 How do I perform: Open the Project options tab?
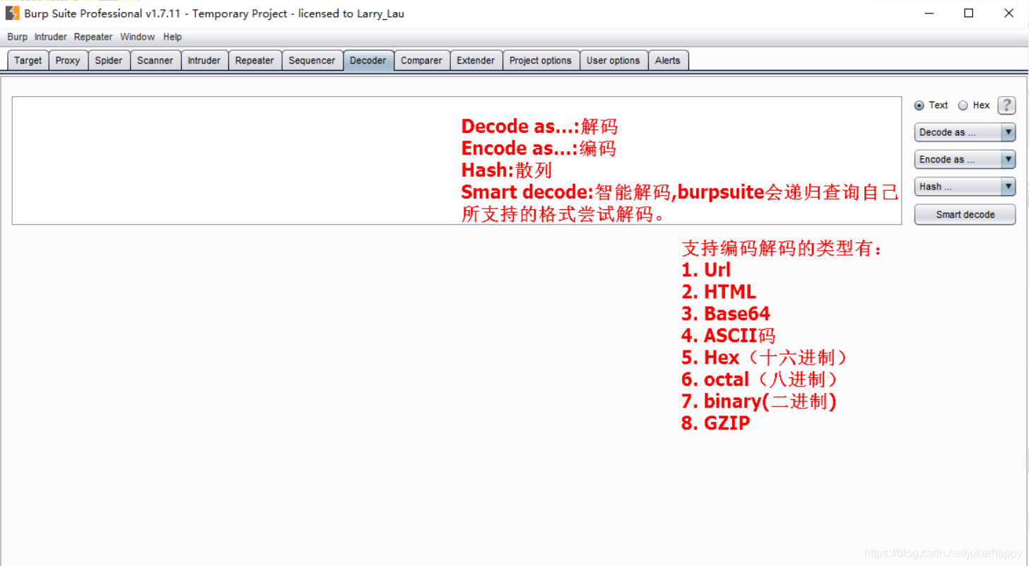541,61
